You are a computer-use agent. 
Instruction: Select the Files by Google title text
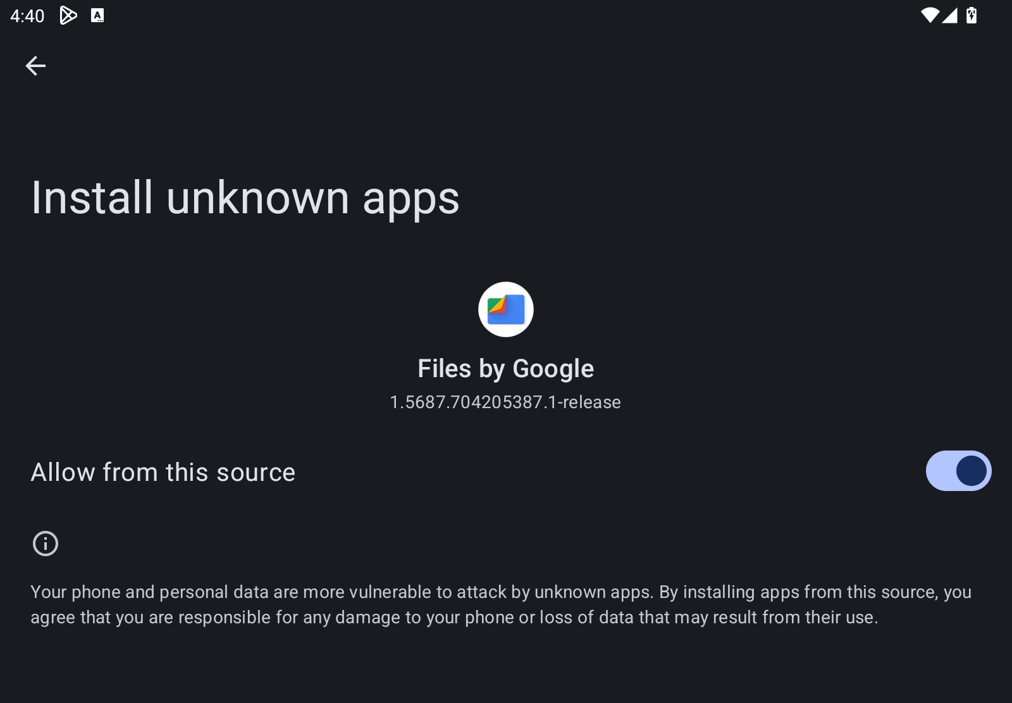[505, 368]
